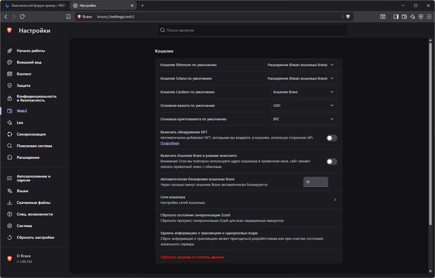The image size is (435, 278).
Task: Click red Сбросить кошелек и очистить данные
Action: point(192,257)
